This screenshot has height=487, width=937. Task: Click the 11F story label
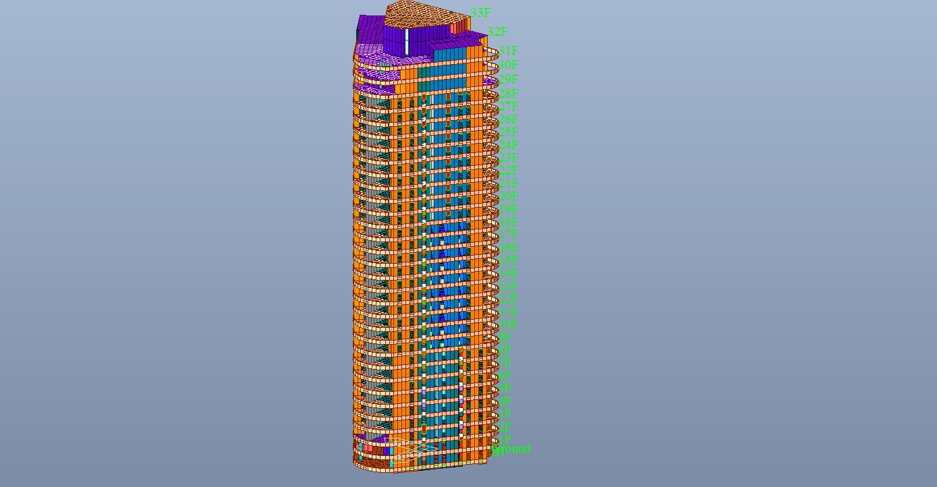coord(509,312)
